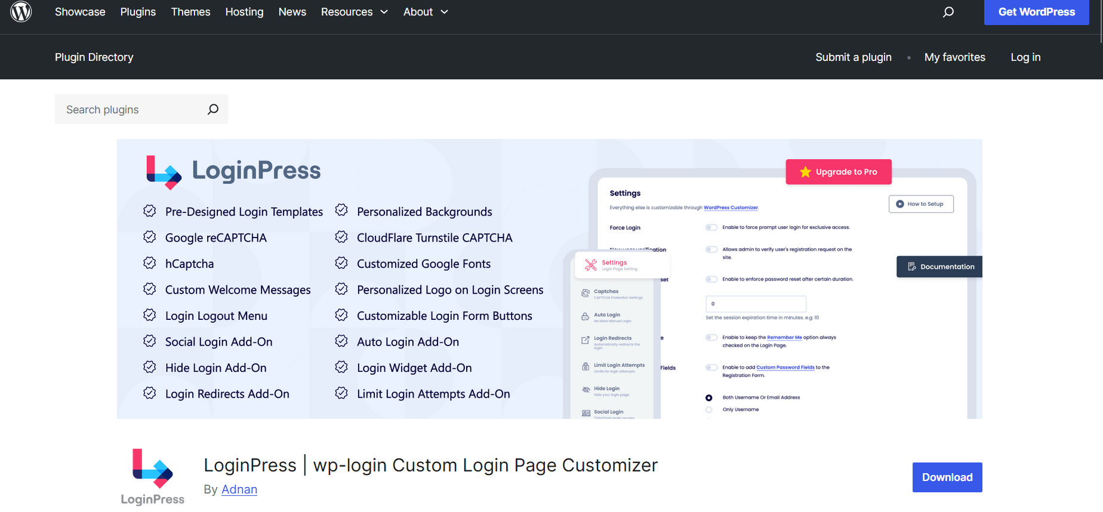The height and width of the screenshot is (512, 1103).
Task: Select Only Username radio option
Action: (709, 410)
